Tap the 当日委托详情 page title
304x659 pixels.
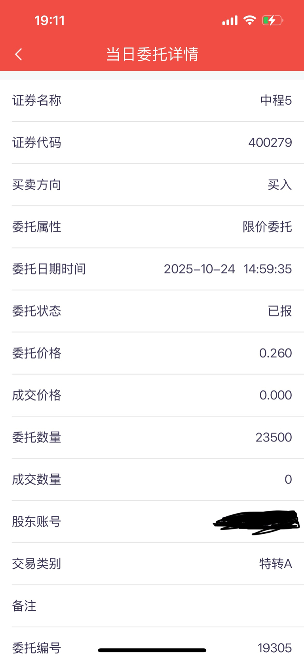pyautogui.click(x=152, y=54)
